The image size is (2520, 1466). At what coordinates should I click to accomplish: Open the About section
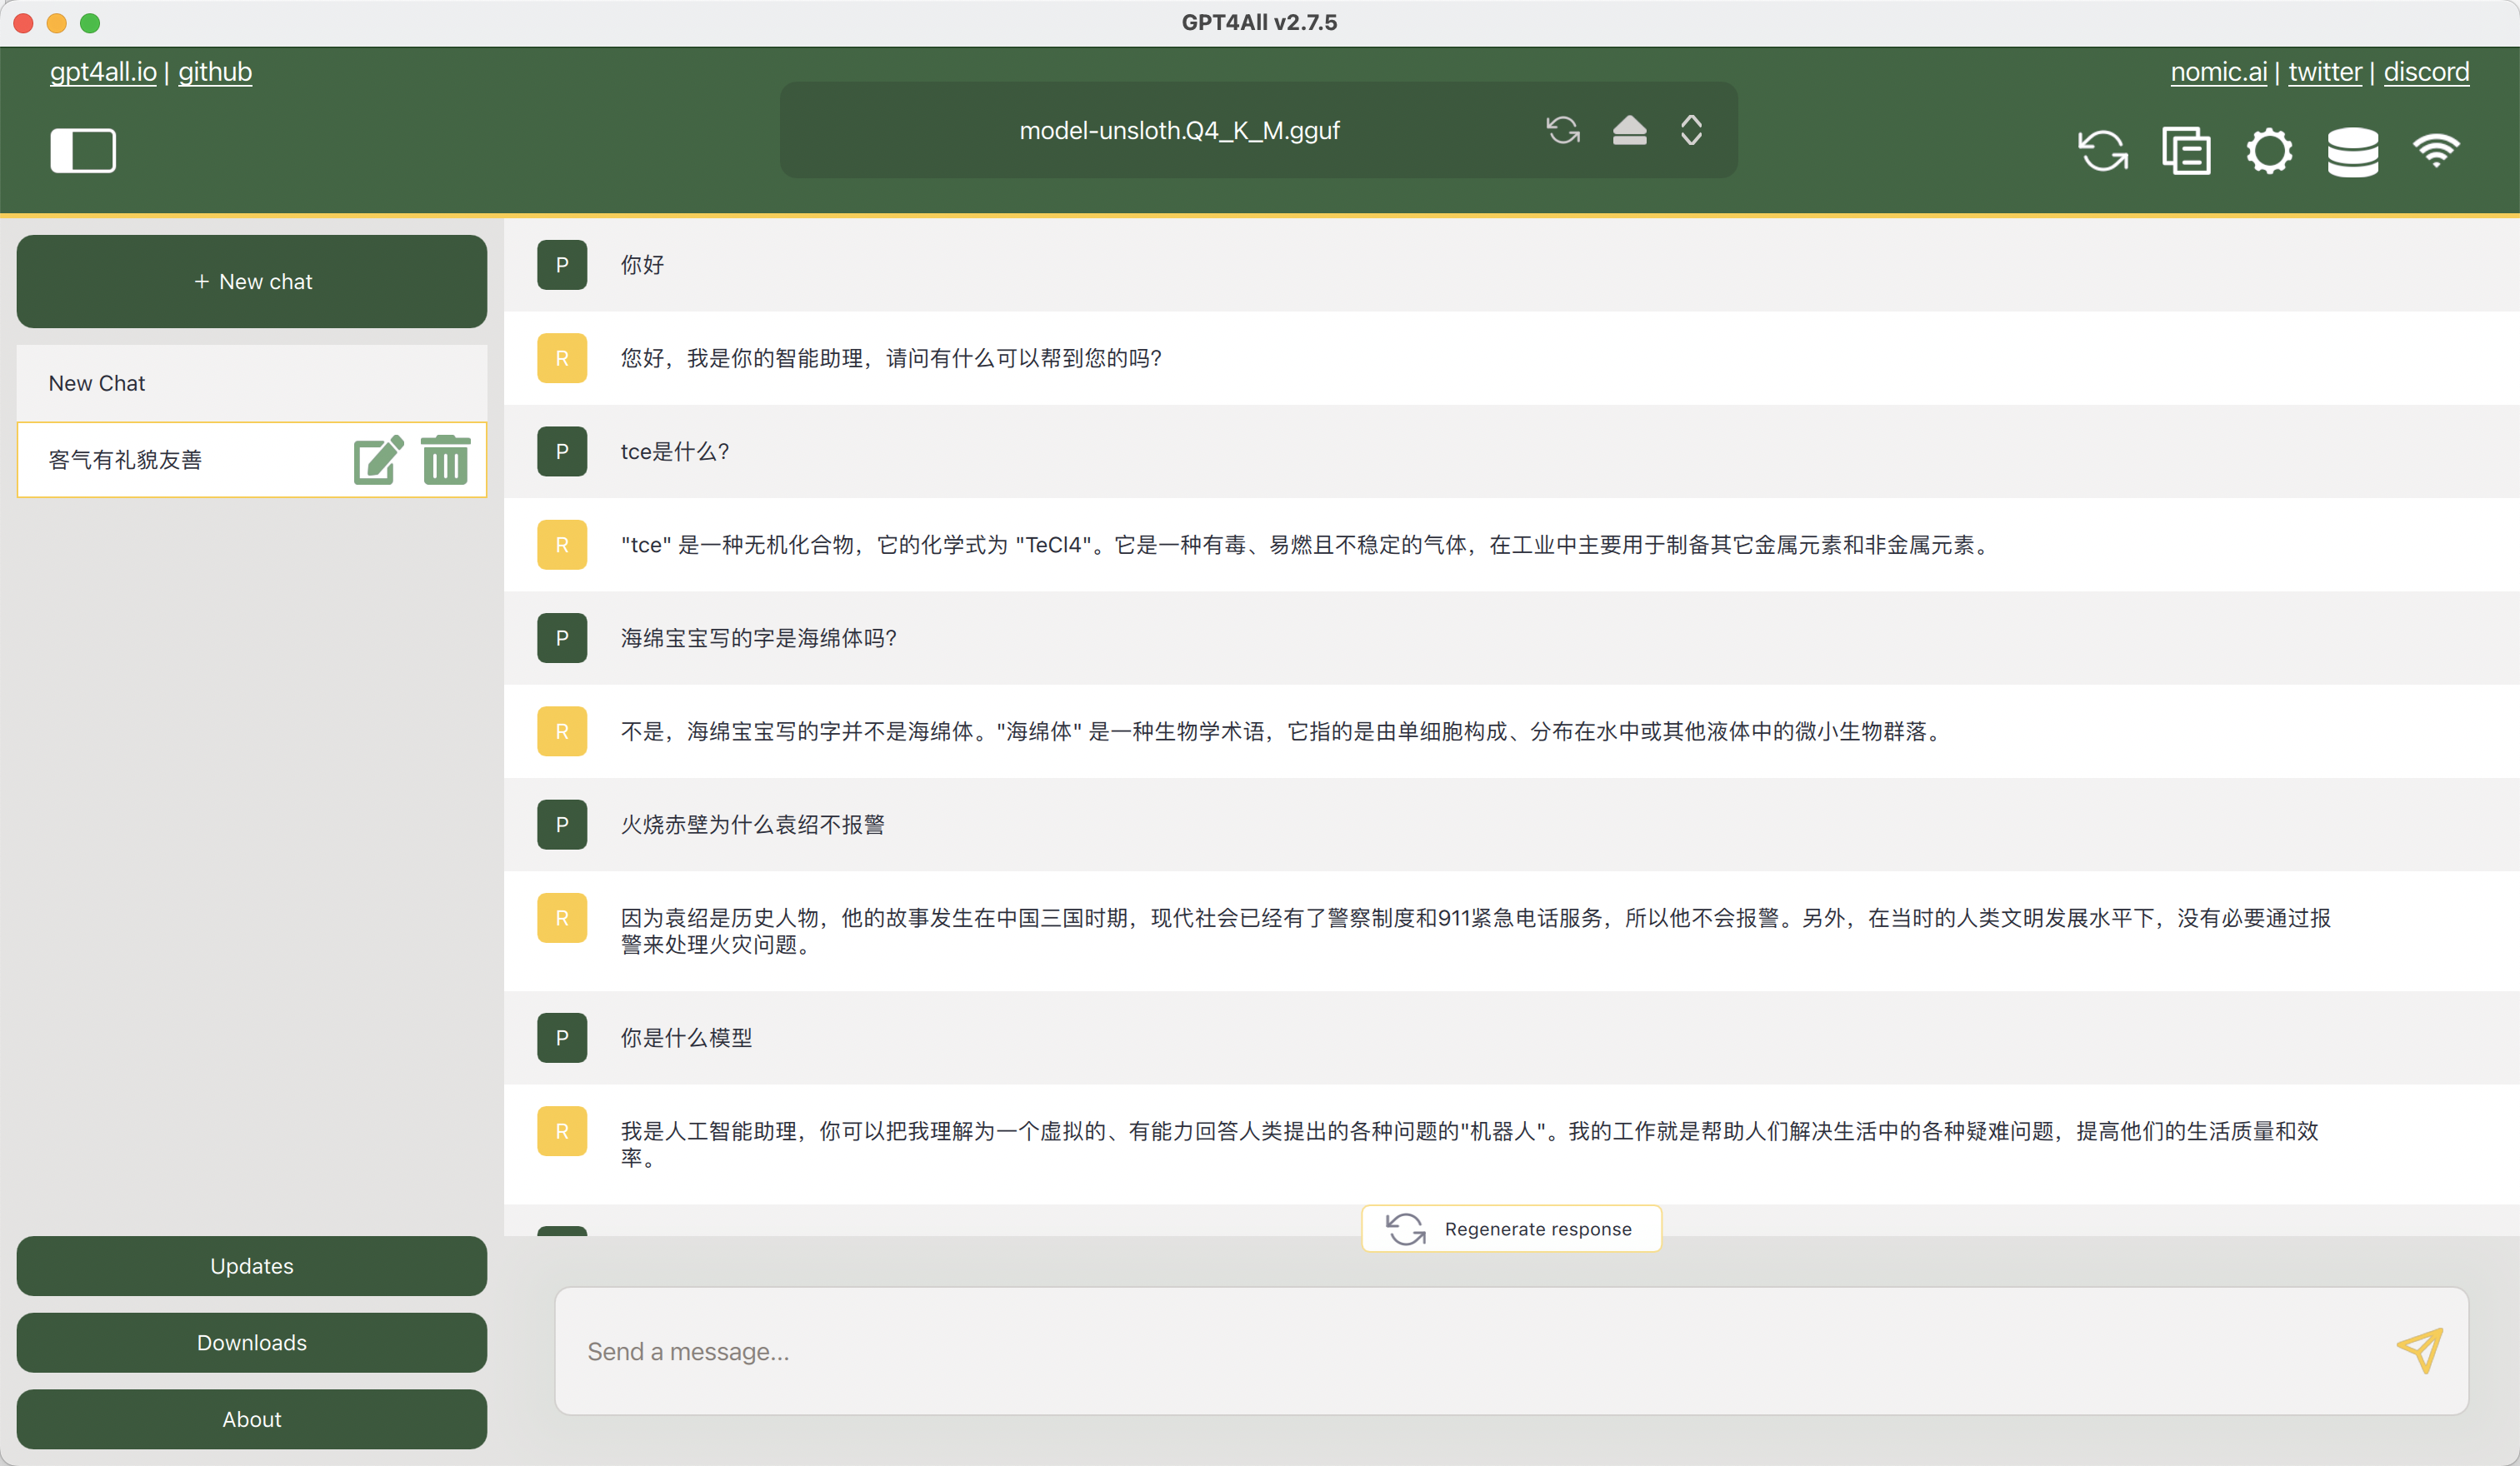[252, 1419]
